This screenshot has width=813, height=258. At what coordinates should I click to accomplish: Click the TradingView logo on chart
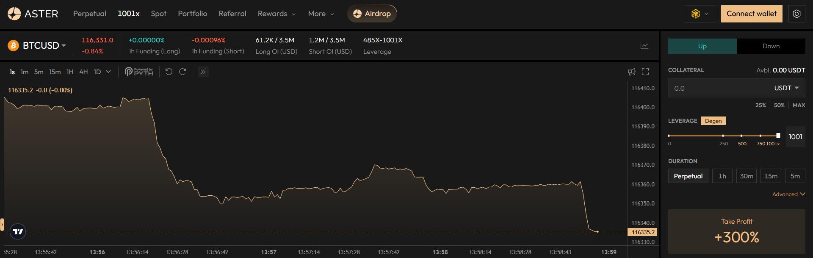[18, 231]
